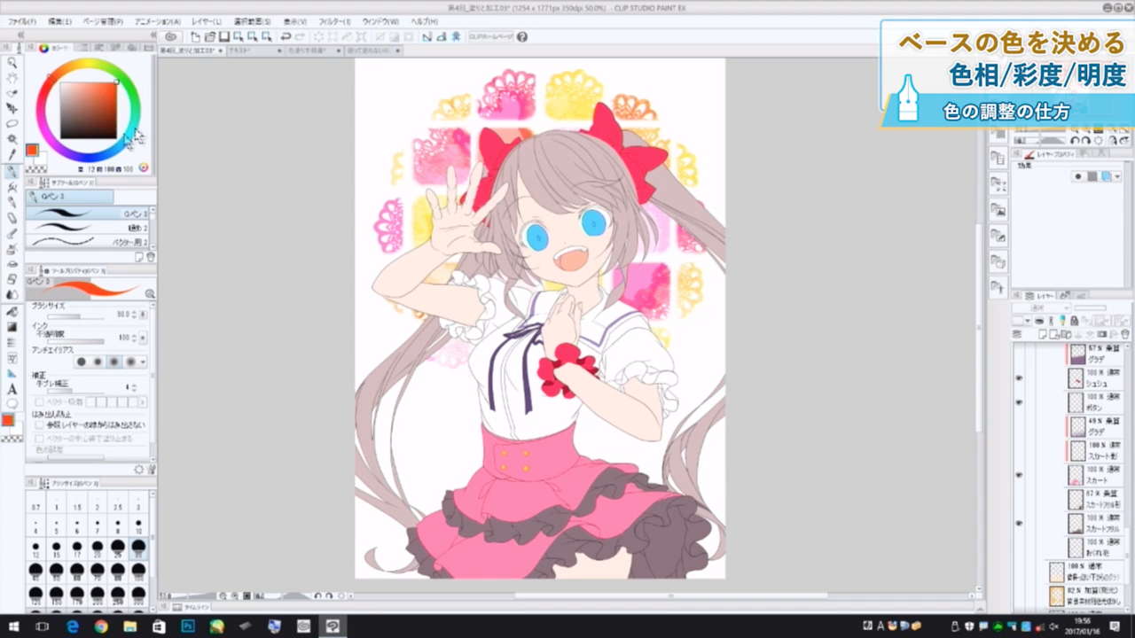Click the Save floppy icon in command bar

click(224, 36)
